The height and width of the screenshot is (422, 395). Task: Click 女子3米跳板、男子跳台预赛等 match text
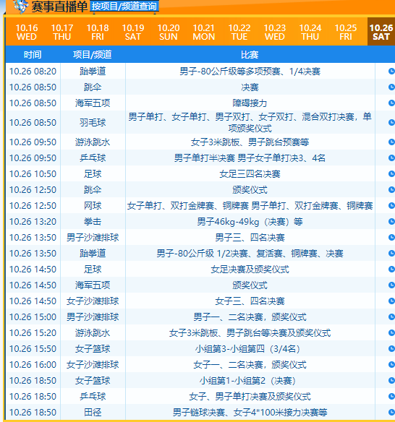tap(250, 142)
